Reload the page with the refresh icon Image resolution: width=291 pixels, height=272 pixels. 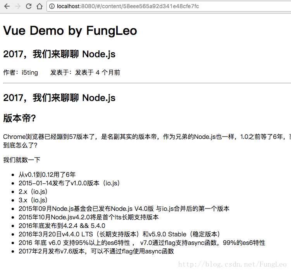(x=29, y=6)
